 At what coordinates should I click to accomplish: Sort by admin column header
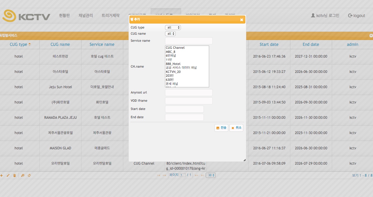352,44
